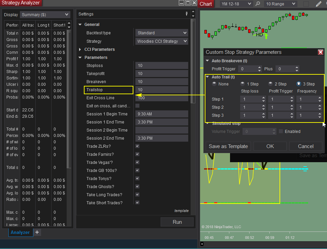This screenshot has height=249, width=327.
Task: Select the 3 Step auto trail option
Action: pyautogui.click(x=299, y=84)
